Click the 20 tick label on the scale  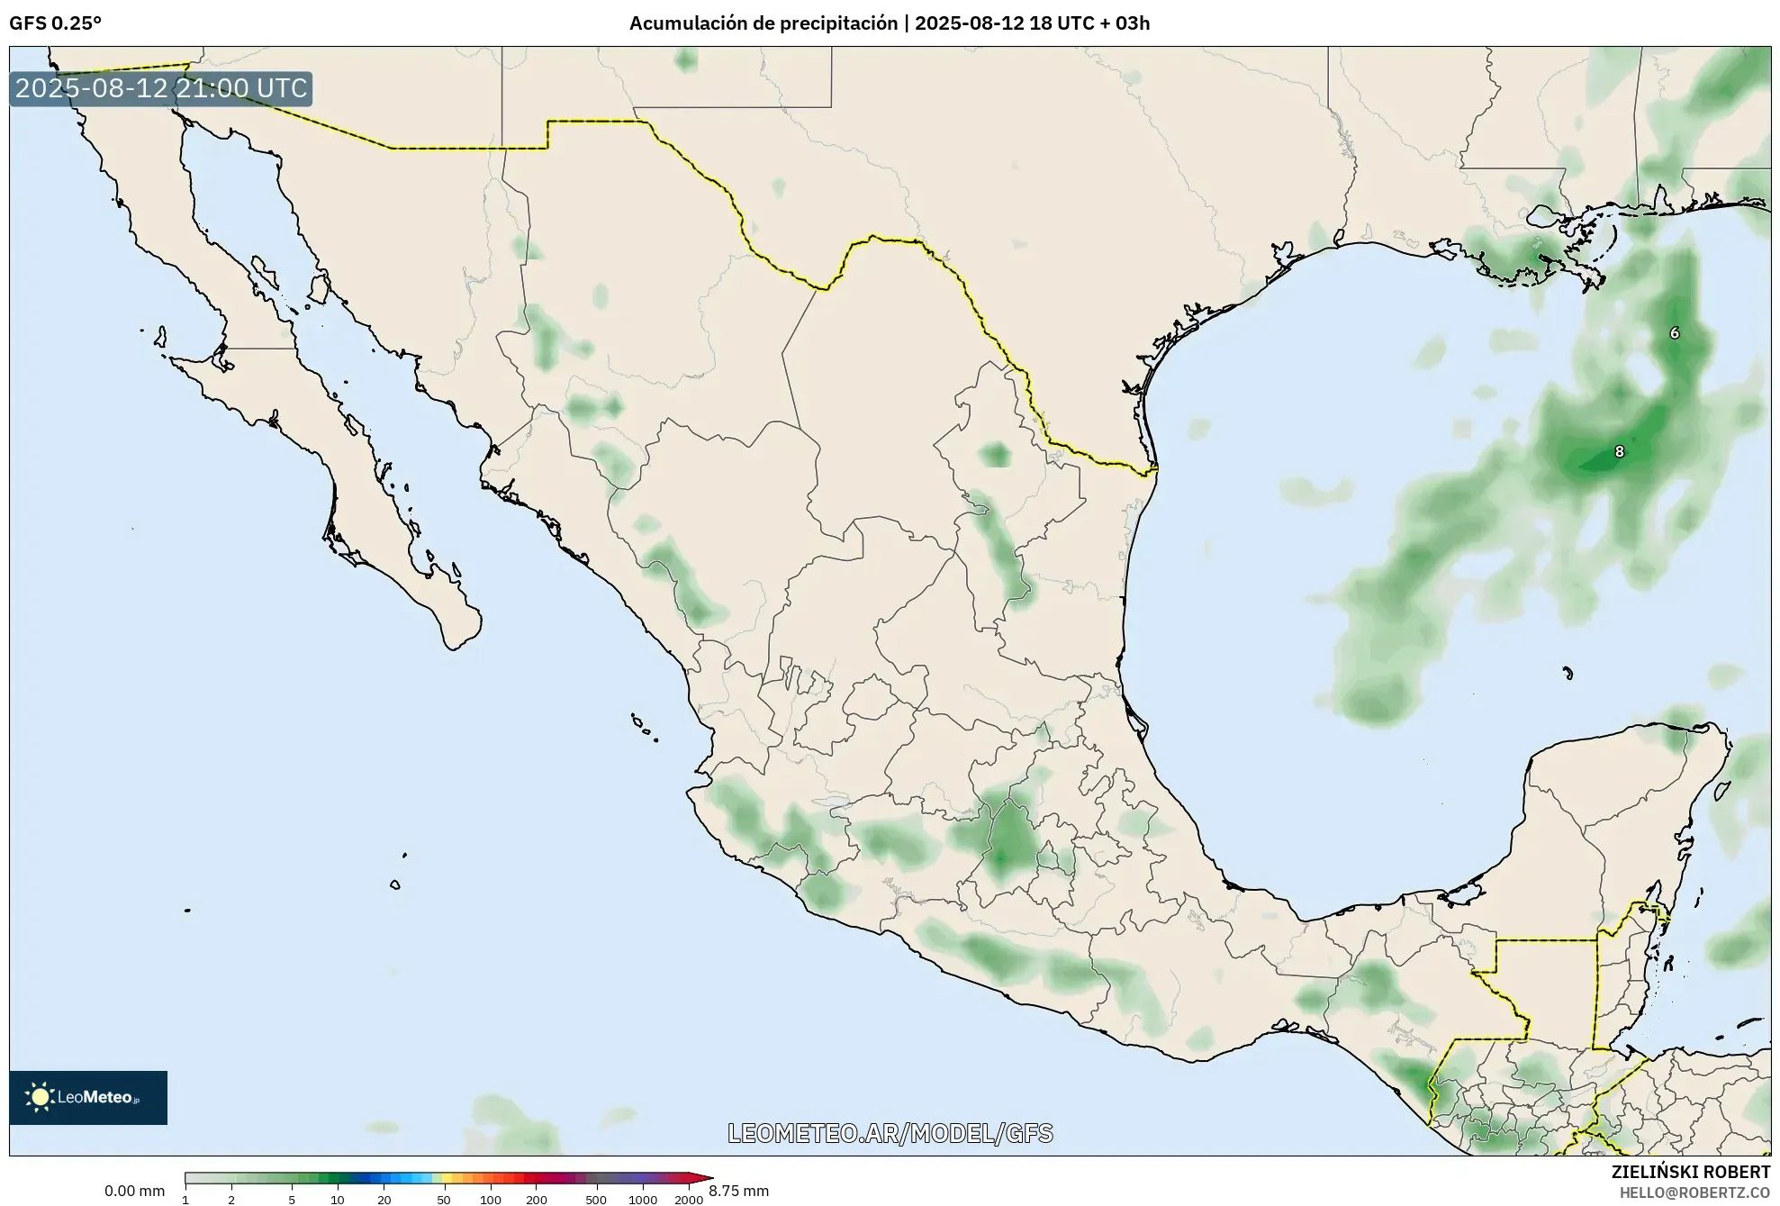[384, 1200]
